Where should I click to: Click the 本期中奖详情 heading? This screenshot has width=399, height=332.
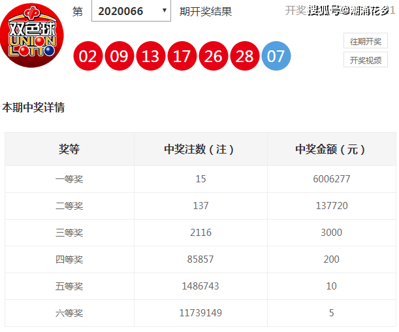tap(33, 107)
